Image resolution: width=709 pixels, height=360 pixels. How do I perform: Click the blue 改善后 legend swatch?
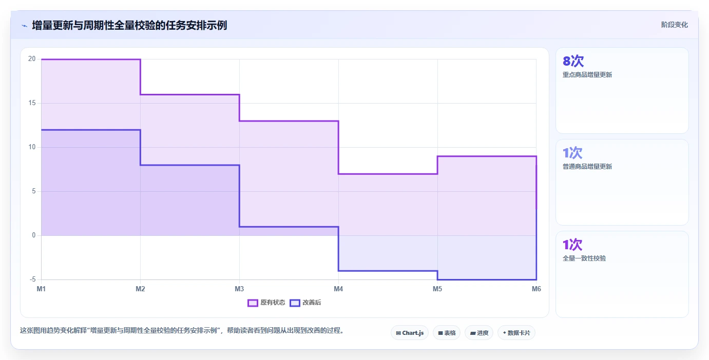[295, 303]
